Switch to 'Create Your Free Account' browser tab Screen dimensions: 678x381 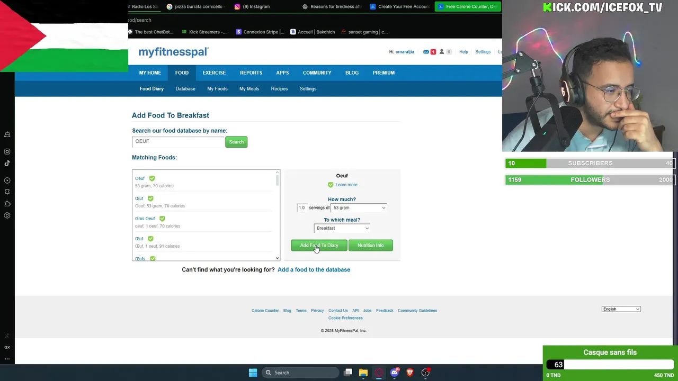pyautogui.click(x=399, y=7)
